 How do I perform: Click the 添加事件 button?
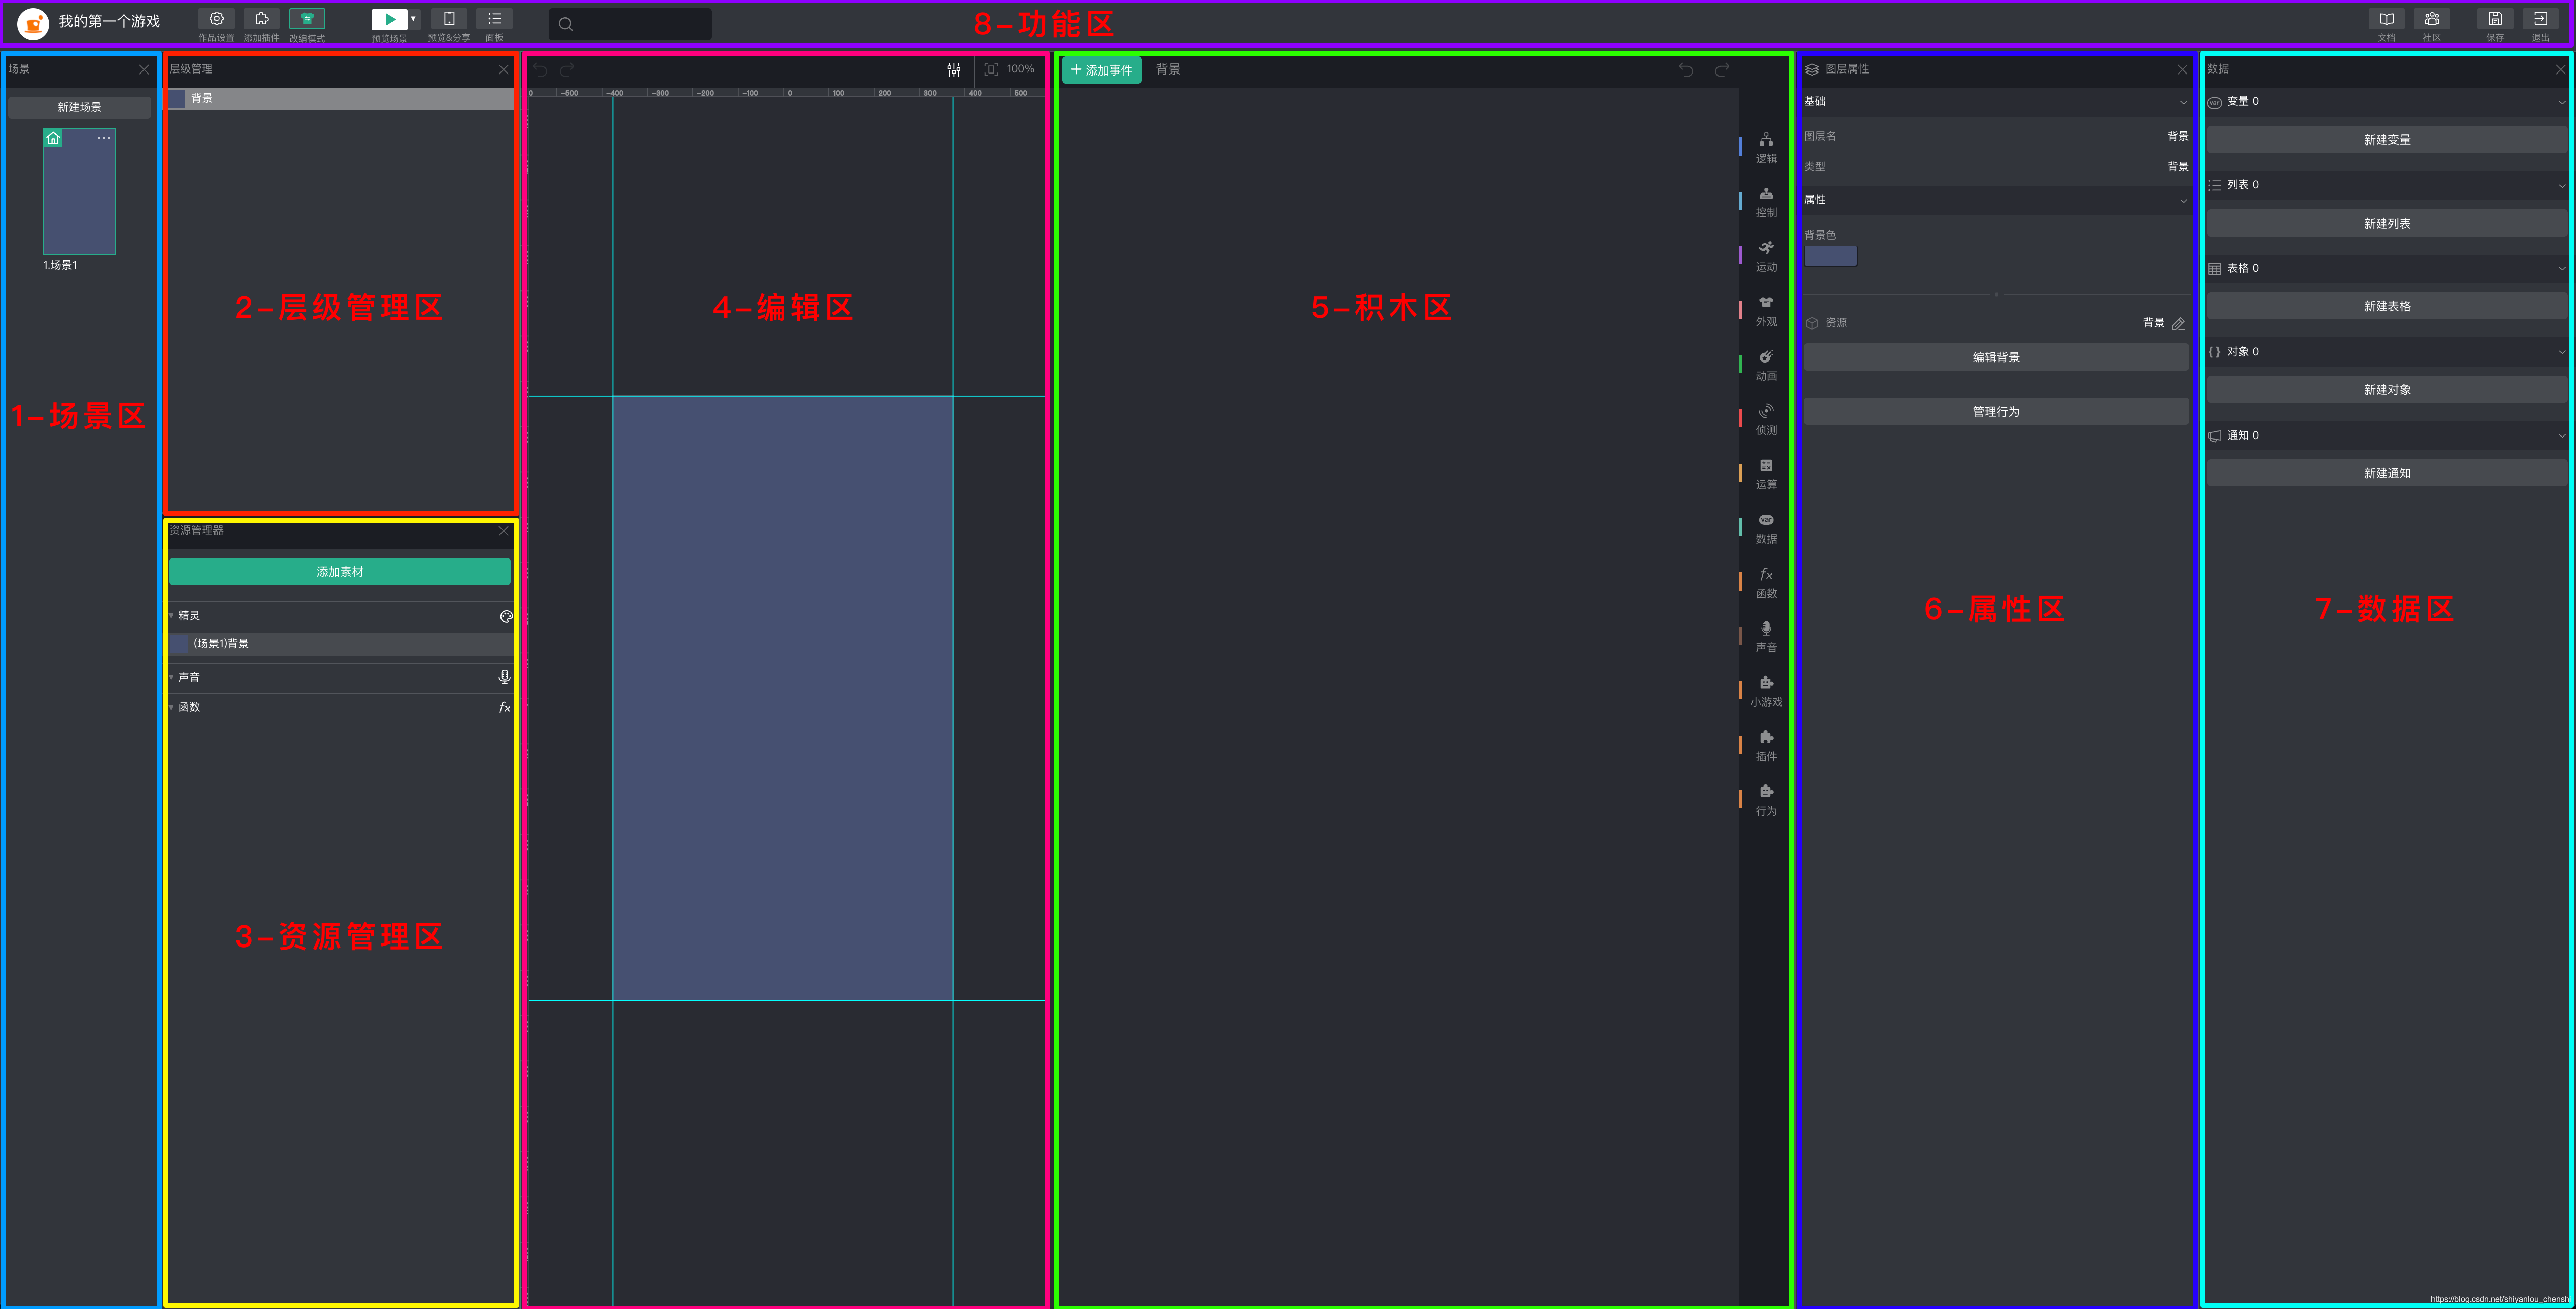point(1102,70)
